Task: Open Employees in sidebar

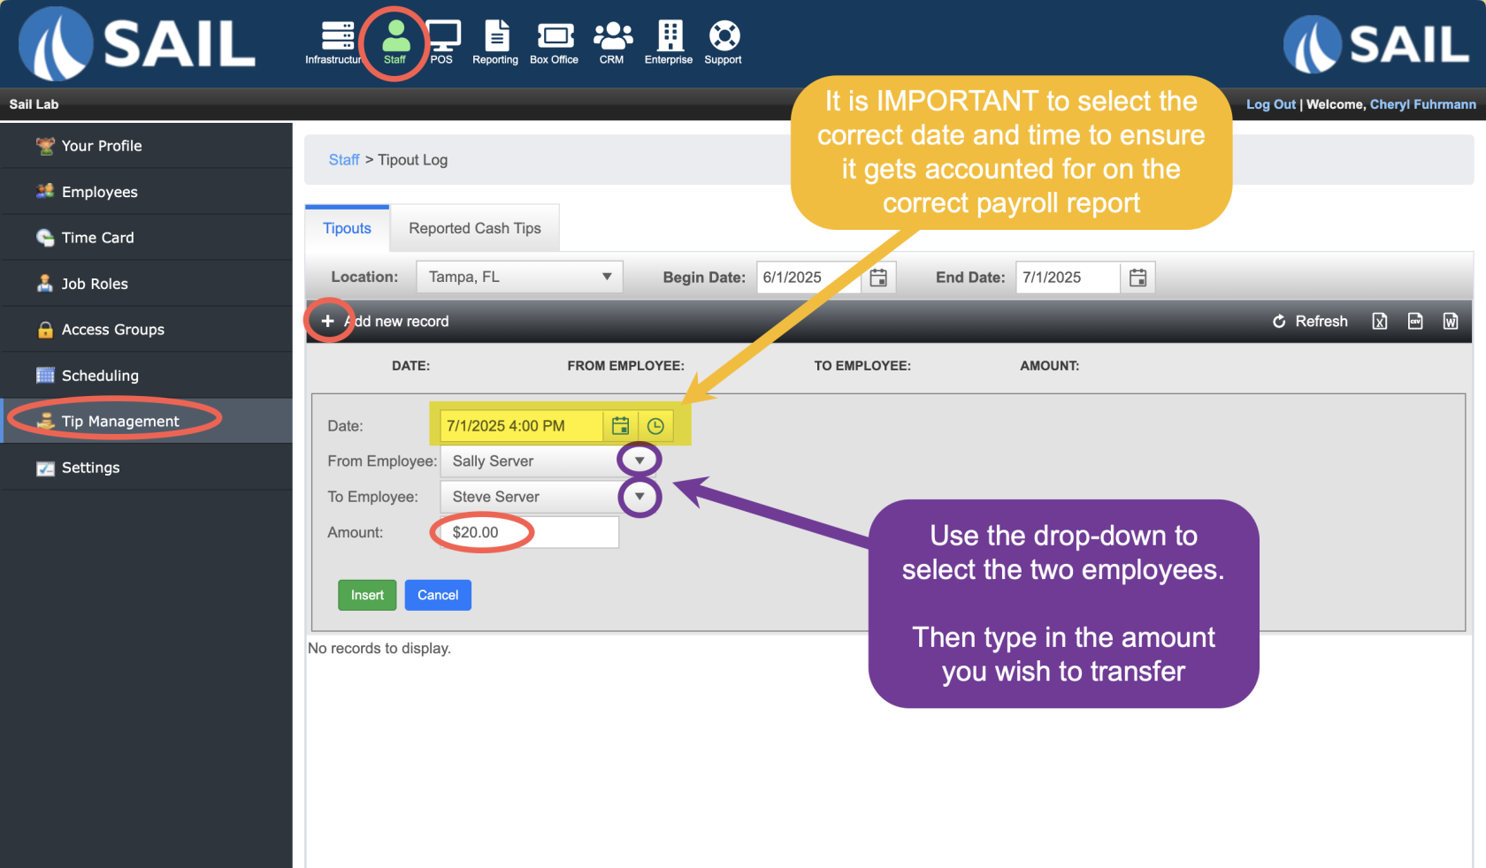Action: pos(147,192)
